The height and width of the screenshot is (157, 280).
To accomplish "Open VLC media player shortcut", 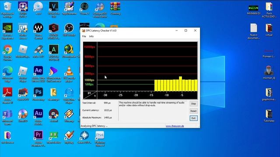I will click(69, 74).
